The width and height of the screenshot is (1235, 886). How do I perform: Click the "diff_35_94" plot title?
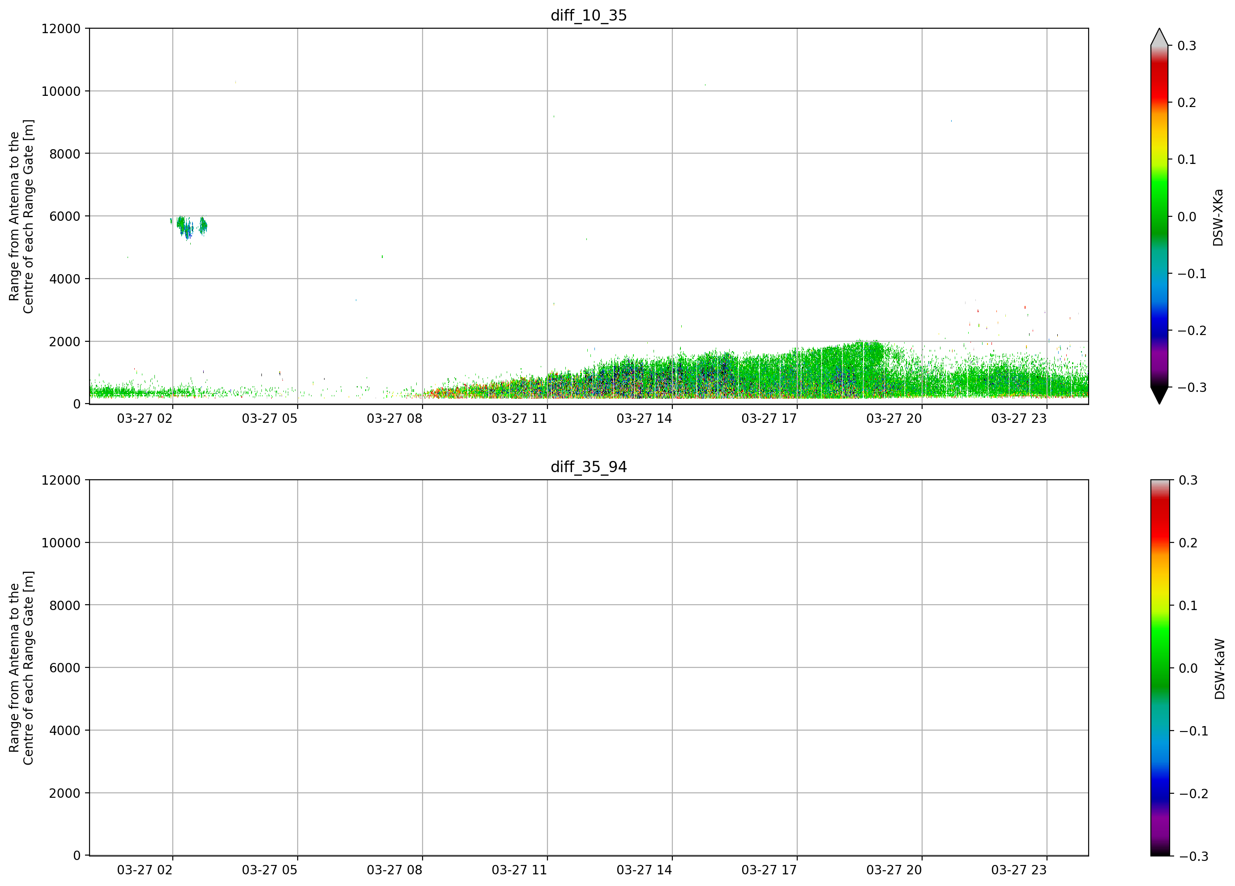[x=589, y=467]
